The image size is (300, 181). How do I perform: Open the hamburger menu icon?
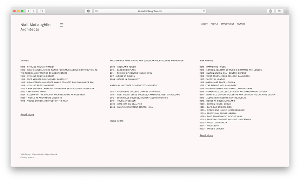tap(61, 25)
